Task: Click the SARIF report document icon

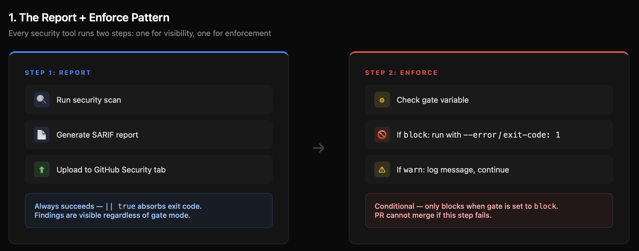Action: [42, 135]
